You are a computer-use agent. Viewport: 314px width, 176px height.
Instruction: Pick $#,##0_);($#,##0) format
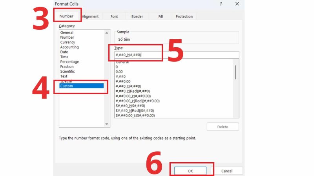tap(130, 106)
